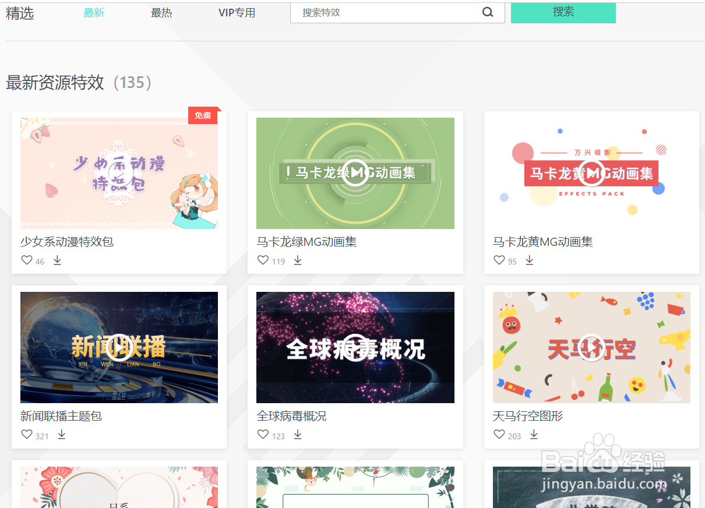Viewport: 705px width, 508px height.
Task: Open the green tropical leaves thumbnail
Action: (x=355, y=487)
